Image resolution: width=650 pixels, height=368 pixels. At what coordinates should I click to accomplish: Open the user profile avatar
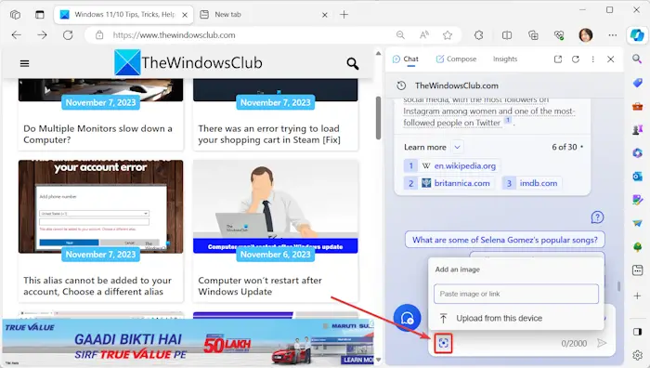click(586, 35)
